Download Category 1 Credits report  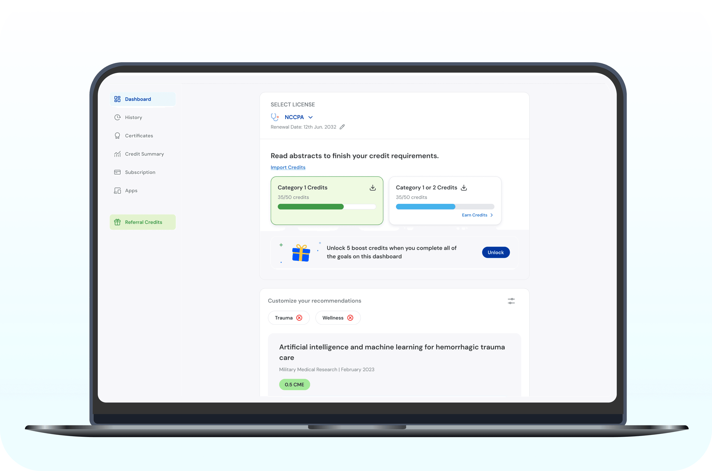[373, 188]
